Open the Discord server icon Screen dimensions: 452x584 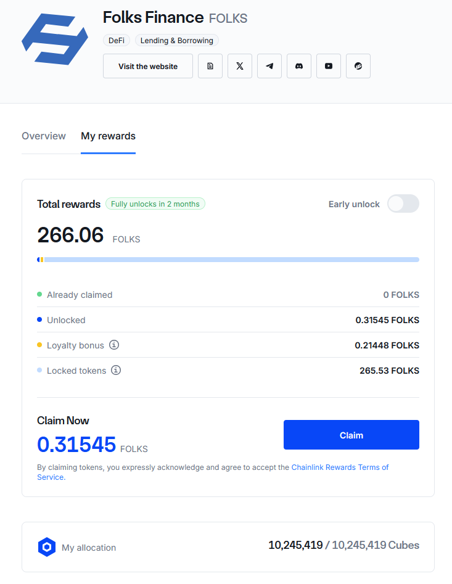(299, 66)
